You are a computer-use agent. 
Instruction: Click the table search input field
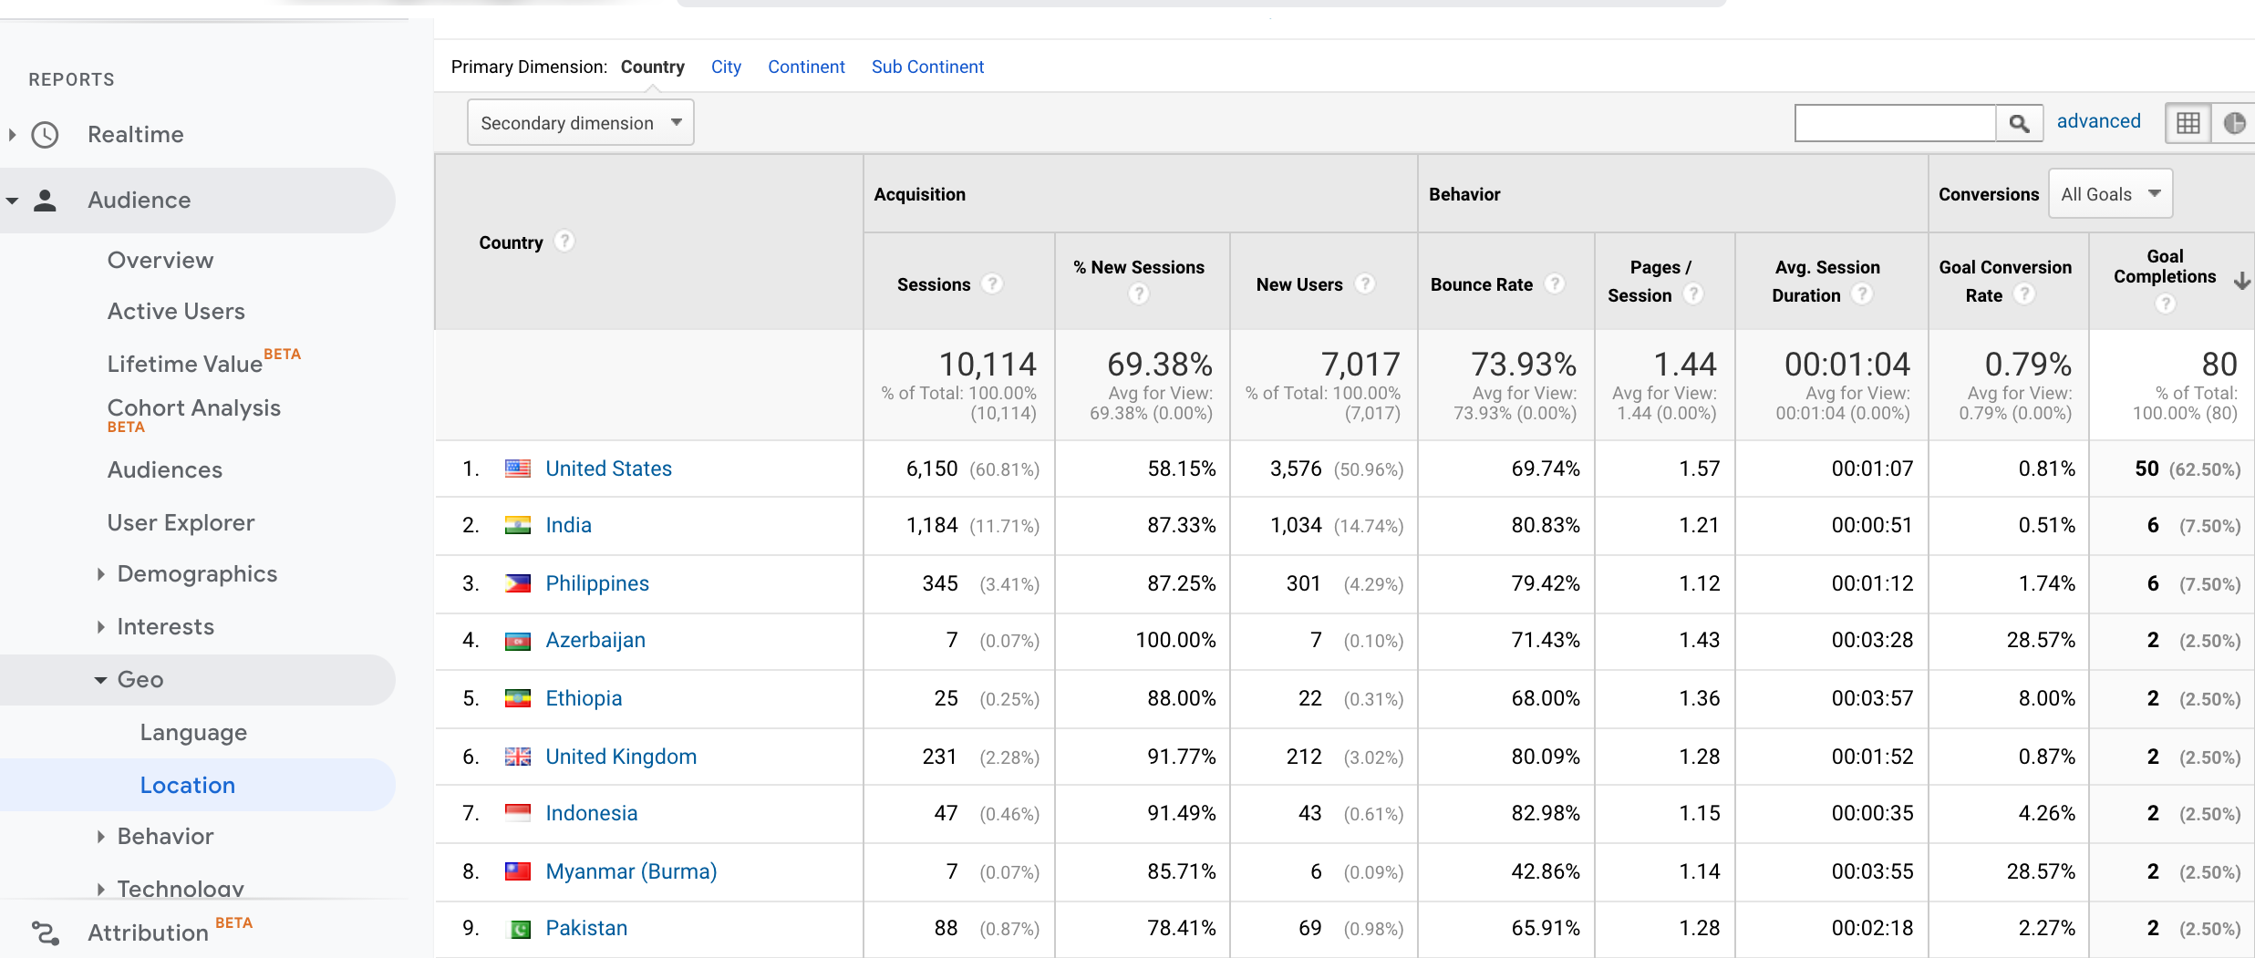point(1895,123)
